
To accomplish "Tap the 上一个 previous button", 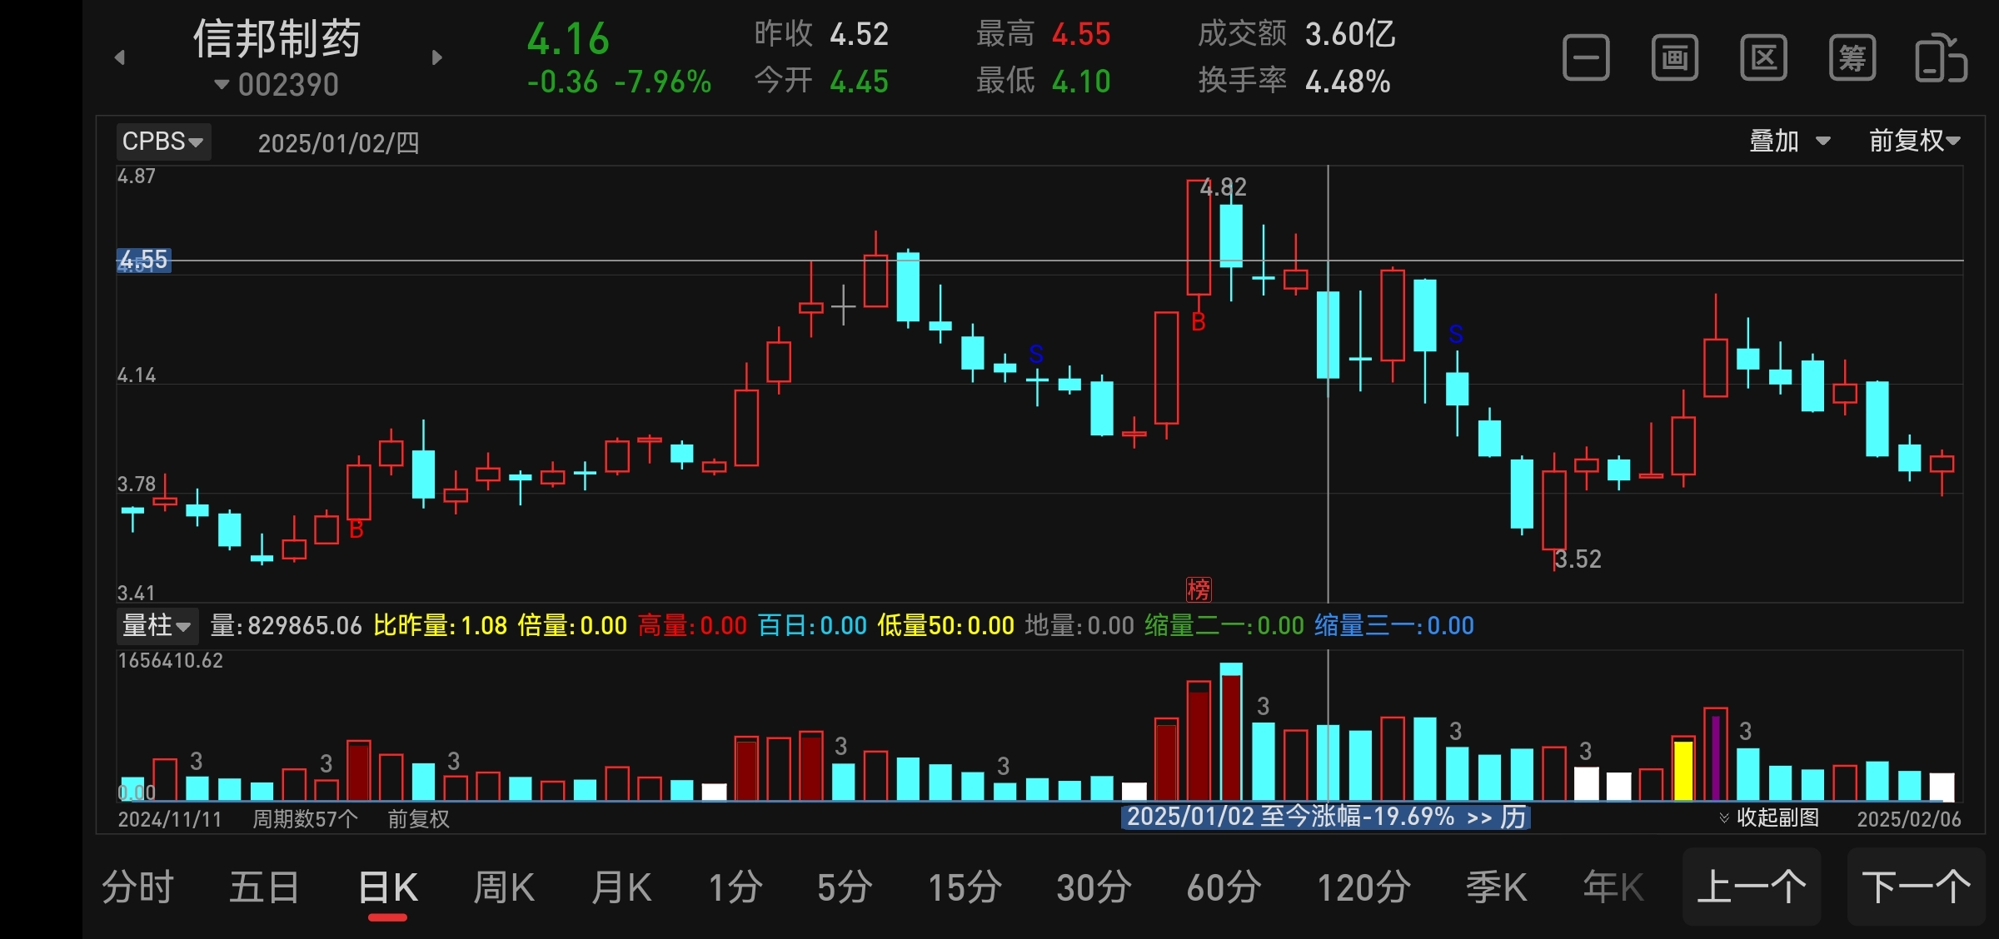I will coord(1752,887).
